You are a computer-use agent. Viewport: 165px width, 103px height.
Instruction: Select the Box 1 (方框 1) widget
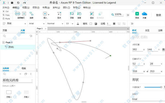(9, 94)
